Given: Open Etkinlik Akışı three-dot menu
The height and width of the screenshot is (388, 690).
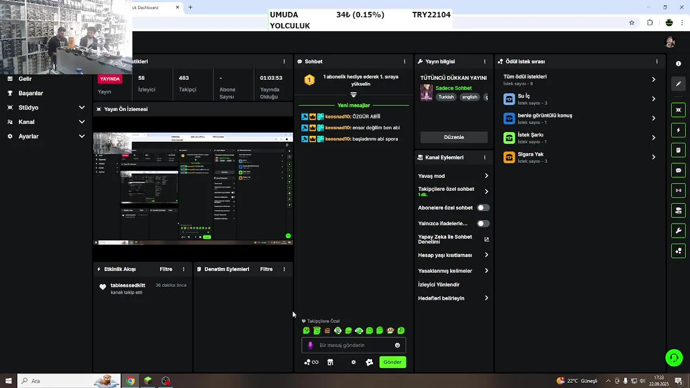Looking at the screenshot, I should coord(183,269).
